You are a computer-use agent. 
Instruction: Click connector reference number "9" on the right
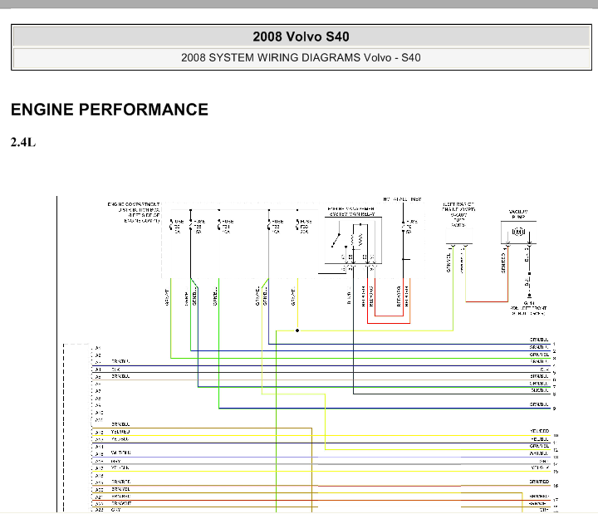pos(554,409)
